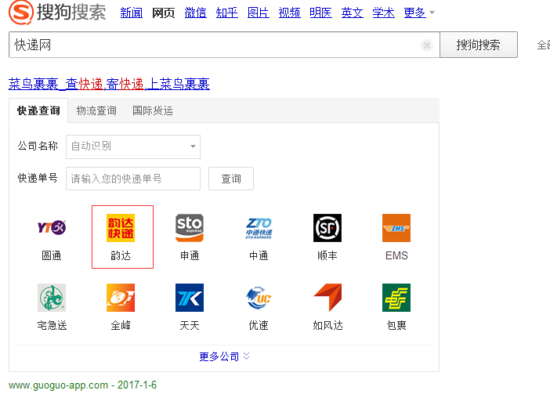
Task: Pick the SF 顺丰 black logo icon
Action: [327, 228]
